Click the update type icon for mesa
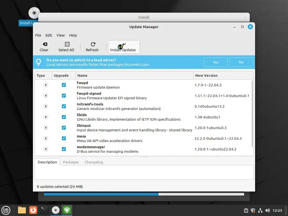Viewport: 288px width, 216px height. coord(46,138)
